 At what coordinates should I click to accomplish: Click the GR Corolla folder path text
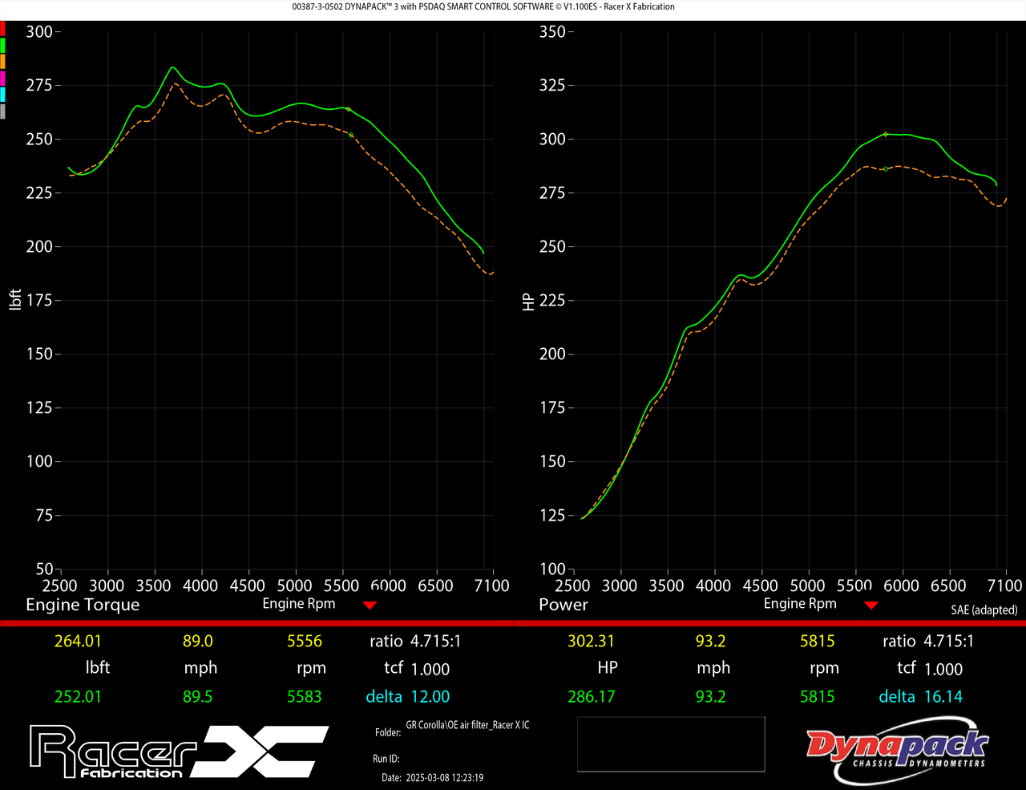click(467, 725)
